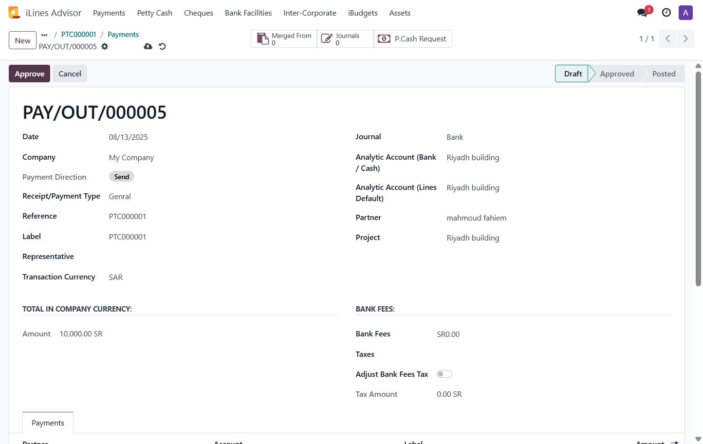Image resolution: width=703 pixels, height=444 pixels.
Task: Click the iLines Advisor app logo
Action: pos(14,13)
